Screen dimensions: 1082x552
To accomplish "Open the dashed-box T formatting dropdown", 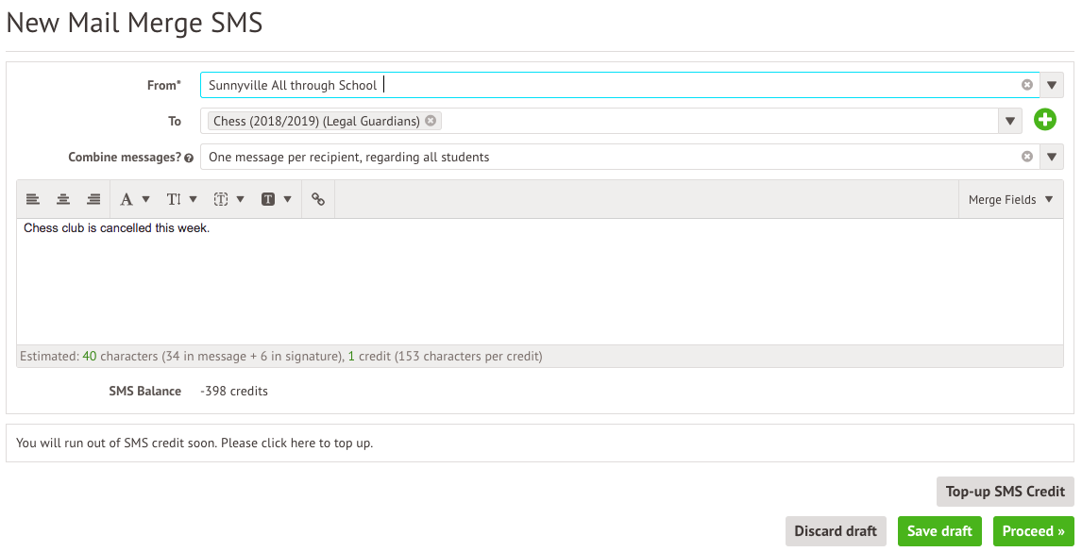I will (228, 199).
